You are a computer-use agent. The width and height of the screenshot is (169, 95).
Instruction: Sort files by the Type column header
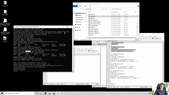[x=125, y=12]
